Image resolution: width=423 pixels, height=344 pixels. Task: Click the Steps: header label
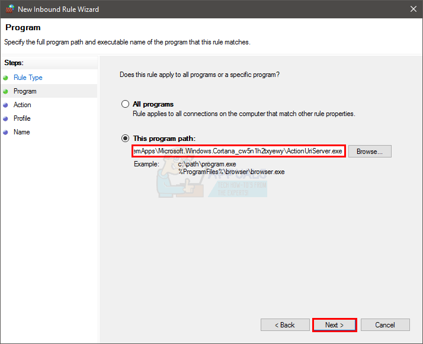tap(14, 63)
